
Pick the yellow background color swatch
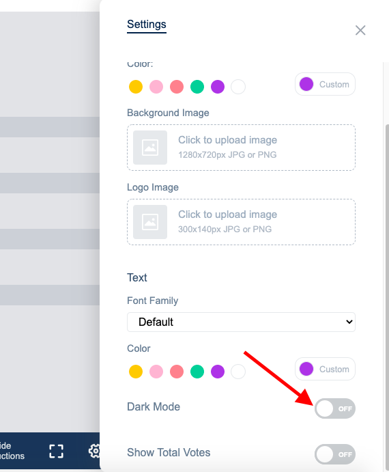tap(136, 87)
